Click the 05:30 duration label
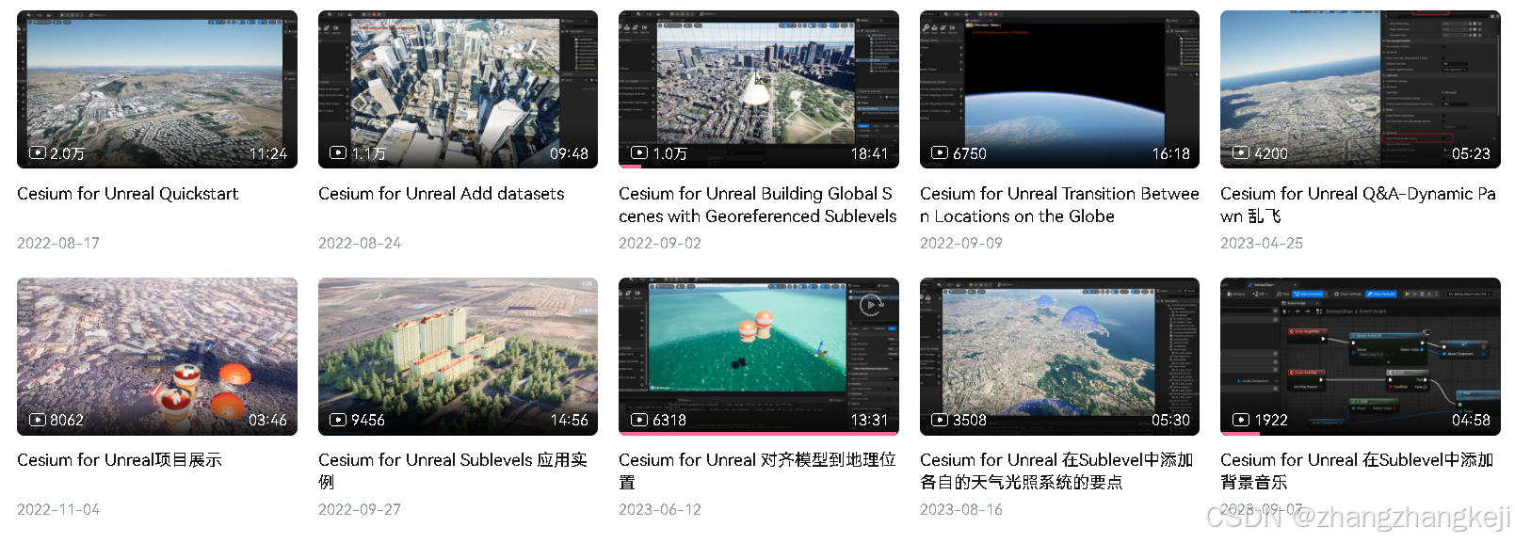Image resolution: width=1515 pixels, height=543 pixels. (x=1170, y=420)
